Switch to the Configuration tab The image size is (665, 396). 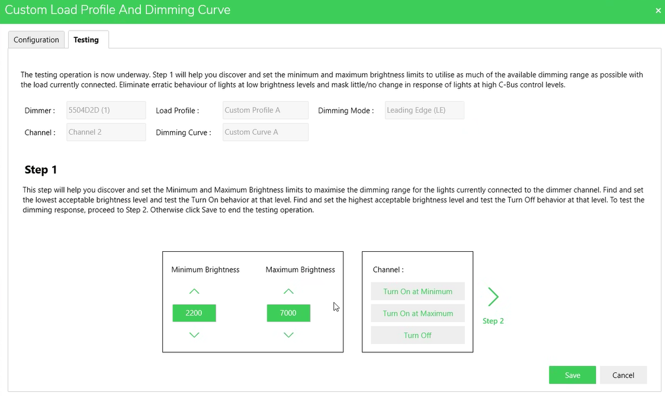(x=37, y=40)
